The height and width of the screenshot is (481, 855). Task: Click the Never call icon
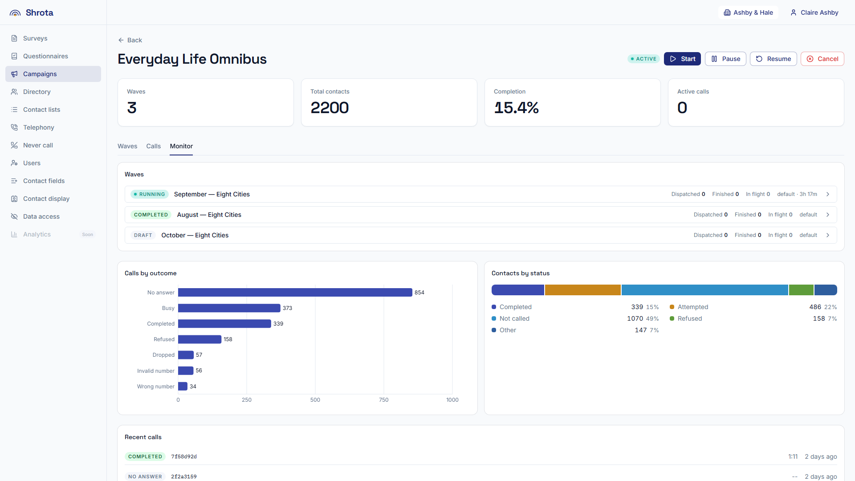point(14,145)
